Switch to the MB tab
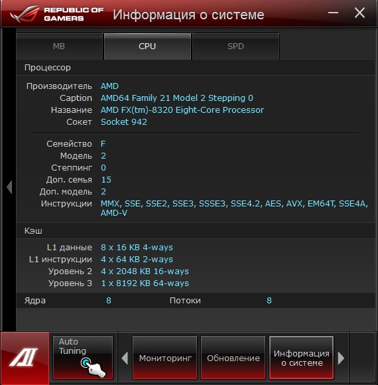Image resolution: width=378 pixels, height=385 pixels. [x=59, y=46]
